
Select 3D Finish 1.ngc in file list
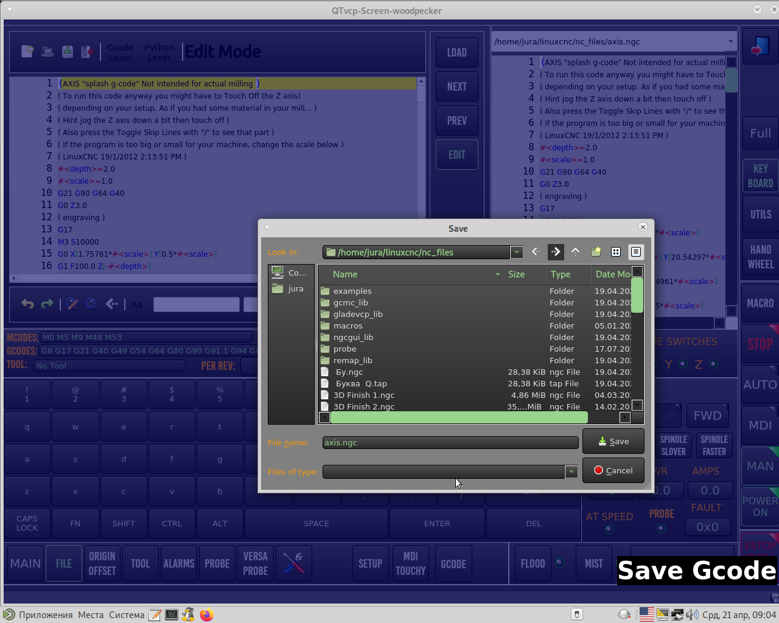[x=475, y=395]
